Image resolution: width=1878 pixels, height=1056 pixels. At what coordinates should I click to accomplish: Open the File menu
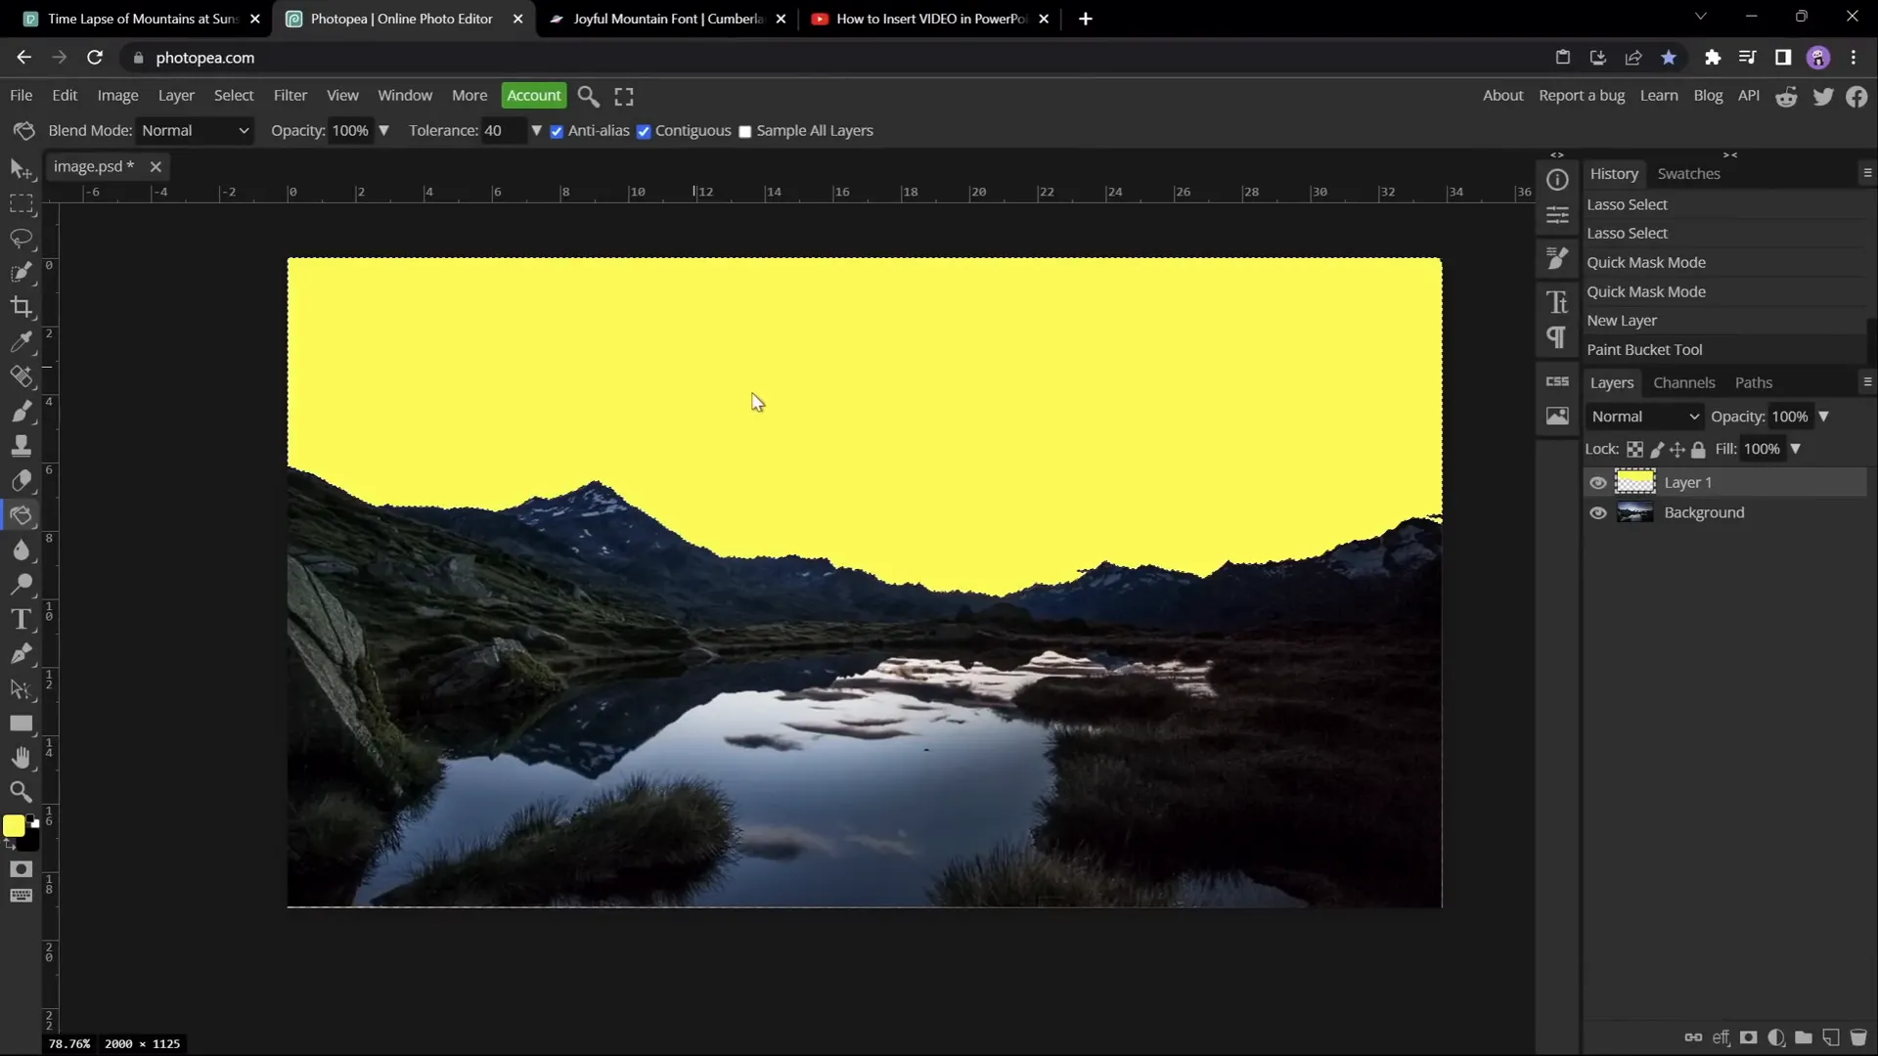pos(21,96)
